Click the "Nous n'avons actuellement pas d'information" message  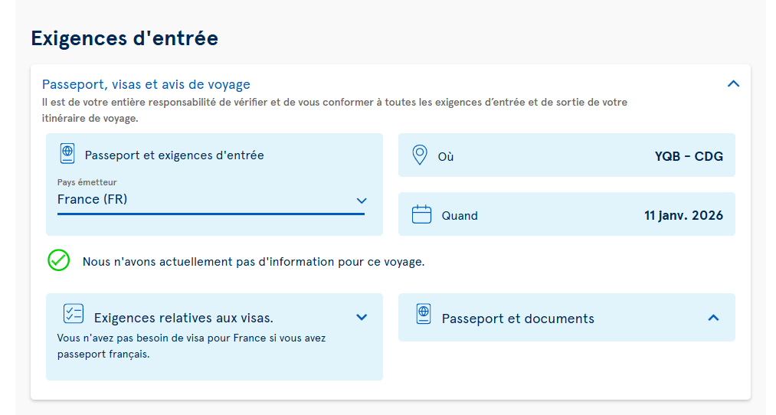(254, 262)
